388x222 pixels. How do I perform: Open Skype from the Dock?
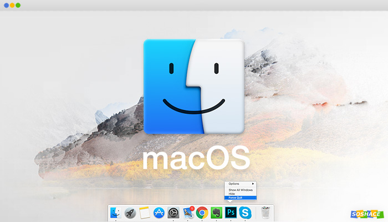[x=245, y=213]
